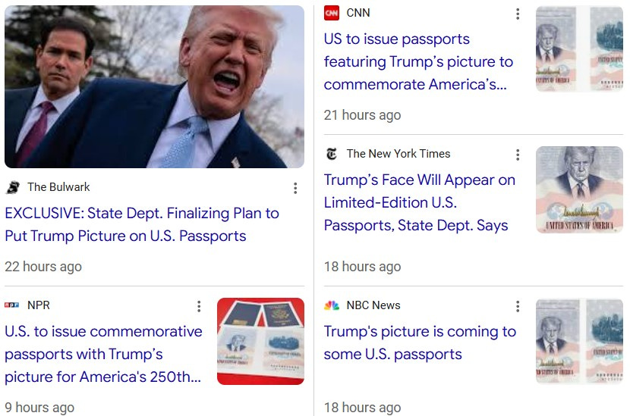Open three-dot menu for New York Times article

(518, 155)
